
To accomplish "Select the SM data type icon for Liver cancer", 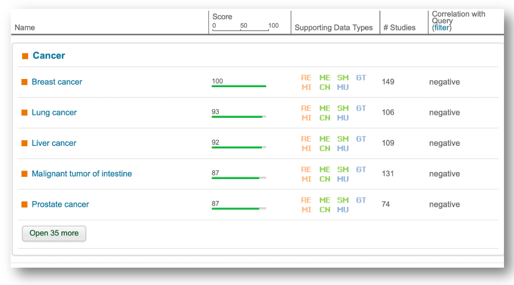I will click(x=343, y=139).
